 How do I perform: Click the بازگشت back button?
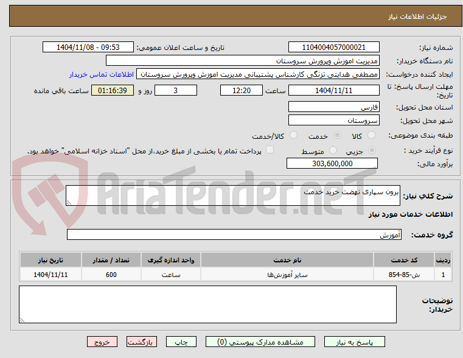[141, 342]
